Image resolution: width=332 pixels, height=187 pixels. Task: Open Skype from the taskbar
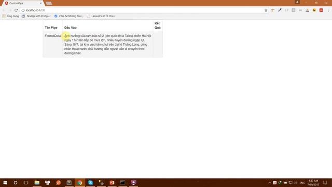[90, 182]
